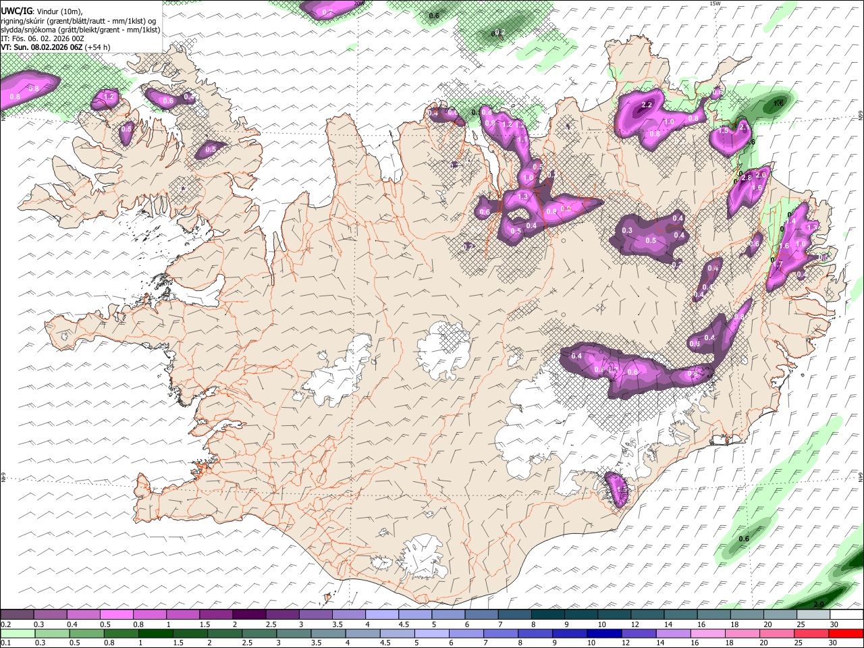Image resolution: width=864 pixels, height=648 pixels.
Task: Pick the grey-purple swatch between 0.2 and 0.3, top legend
Action: click(17, 615)
